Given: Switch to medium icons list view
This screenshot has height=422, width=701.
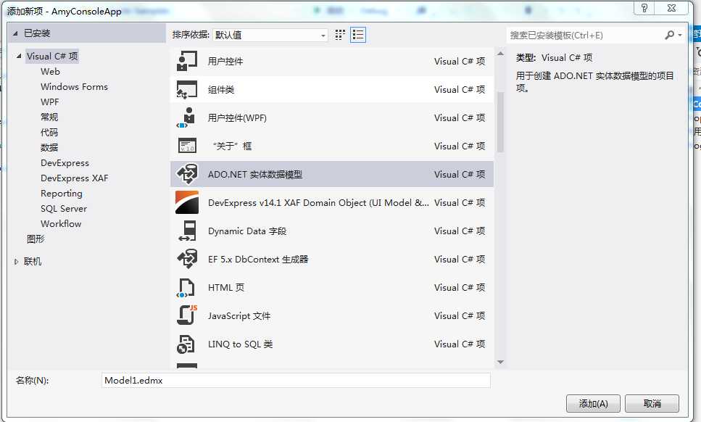Looking at the screenshot, I should 358,35.
